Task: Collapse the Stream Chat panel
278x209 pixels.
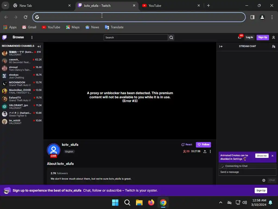Action: [221, 46]
